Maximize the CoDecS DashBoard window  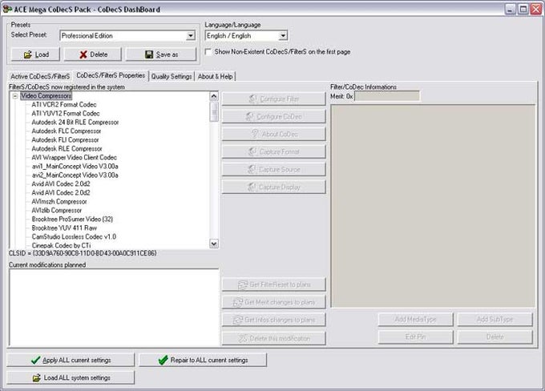pos(523,10)
